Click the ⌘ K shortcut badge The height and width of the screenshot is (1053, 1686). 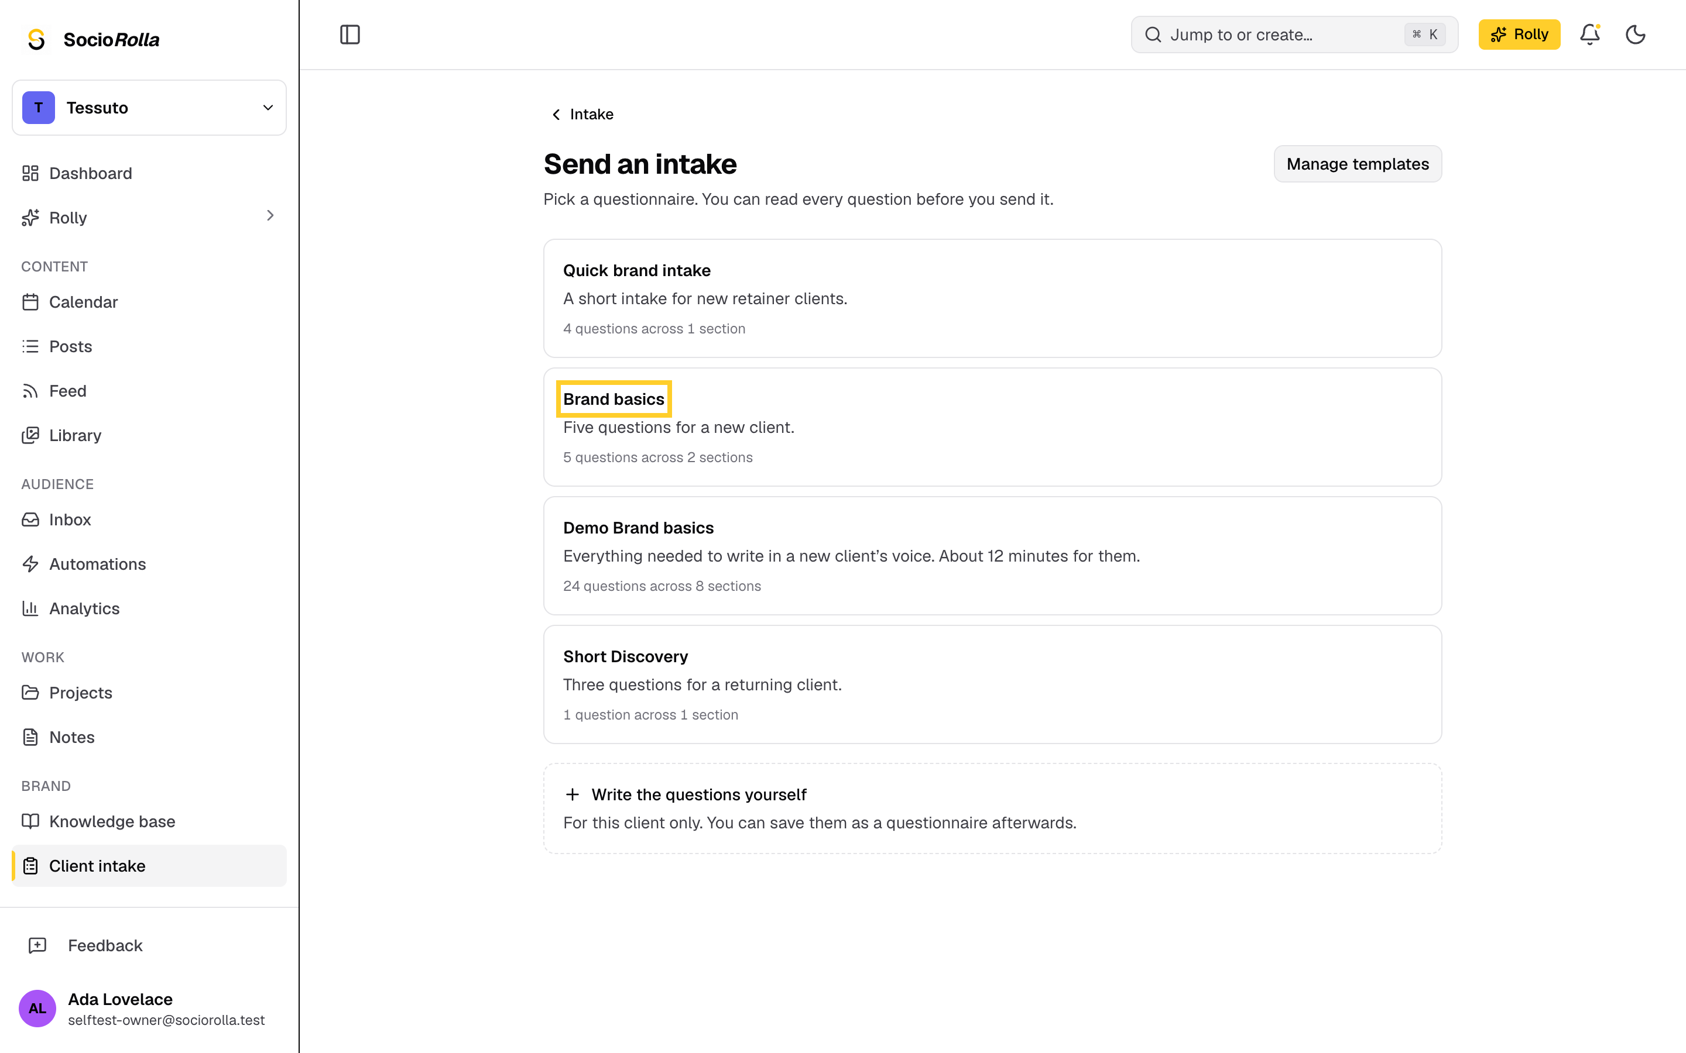coord(1425,35)
